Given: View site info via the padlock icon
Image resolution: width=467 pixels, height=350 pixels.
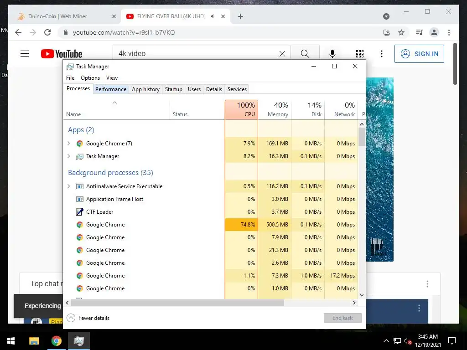Looking at the screenshot, I should [66, 32].
